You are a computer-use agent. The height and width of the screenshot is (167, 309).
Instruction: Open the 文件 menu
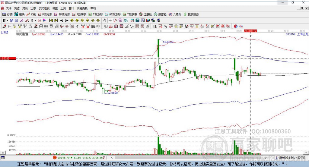8,8
